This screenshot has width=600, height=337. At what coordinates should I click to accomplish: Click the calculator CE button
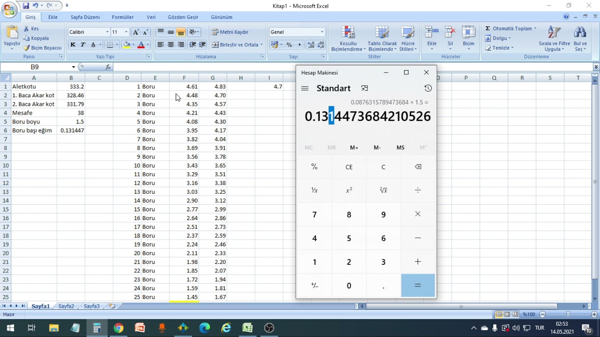349,167
